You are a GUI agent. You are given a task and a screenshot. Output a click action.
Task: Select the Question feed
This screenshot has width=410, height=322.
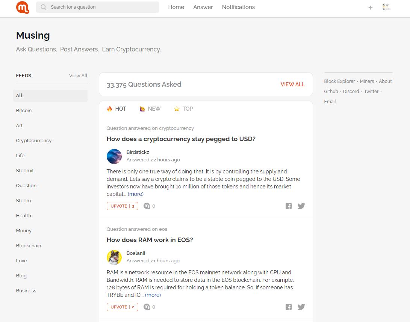[26, 186]
